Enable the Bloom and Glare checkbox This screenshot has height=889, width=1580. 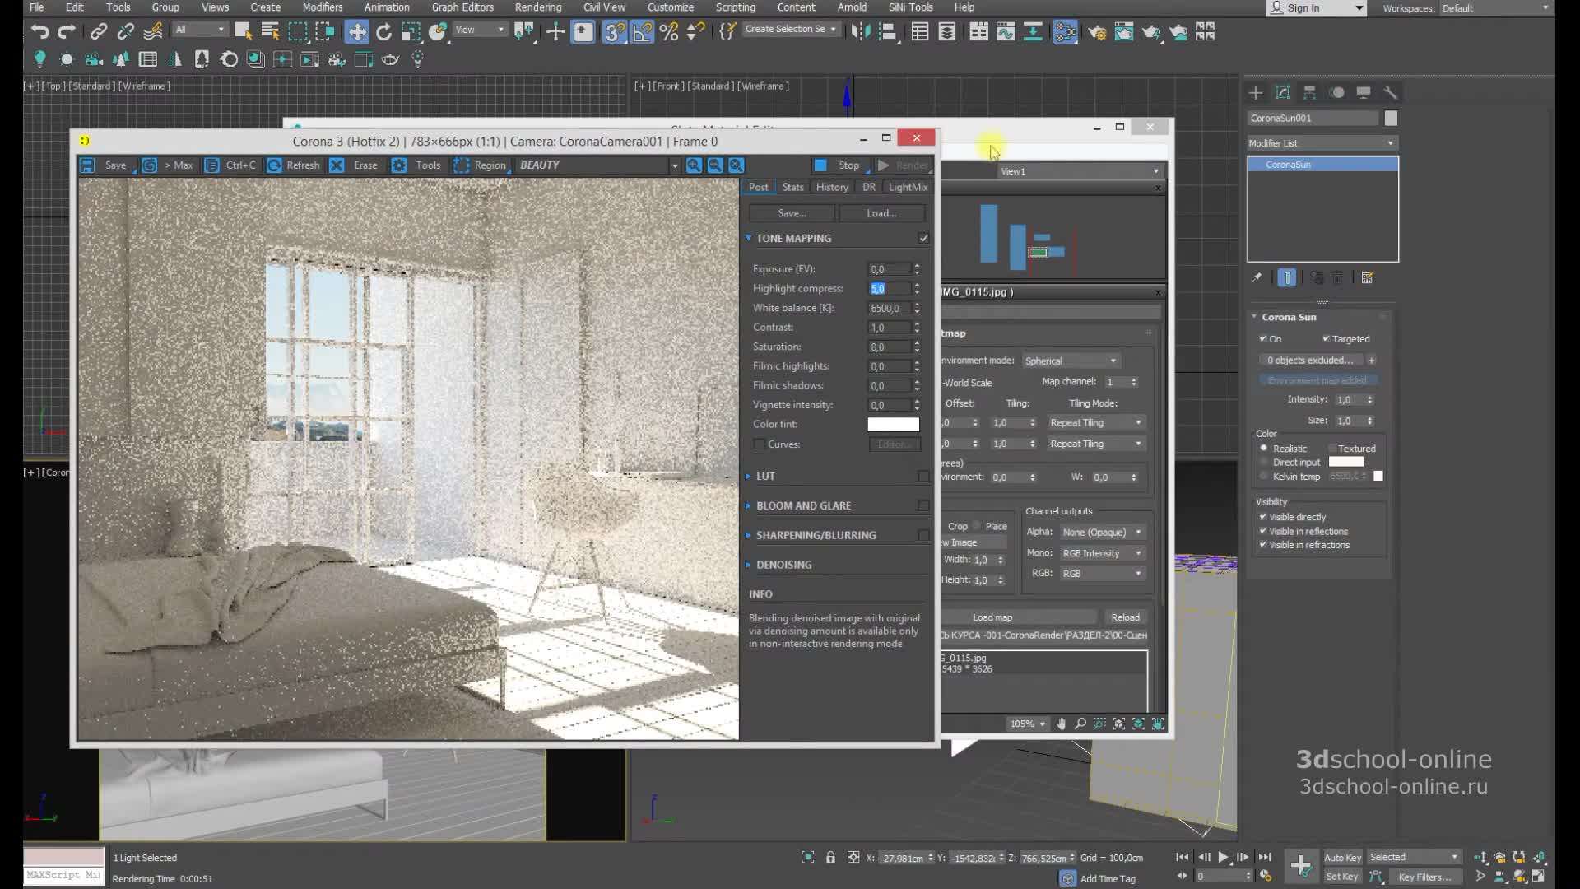click(923, 505)
